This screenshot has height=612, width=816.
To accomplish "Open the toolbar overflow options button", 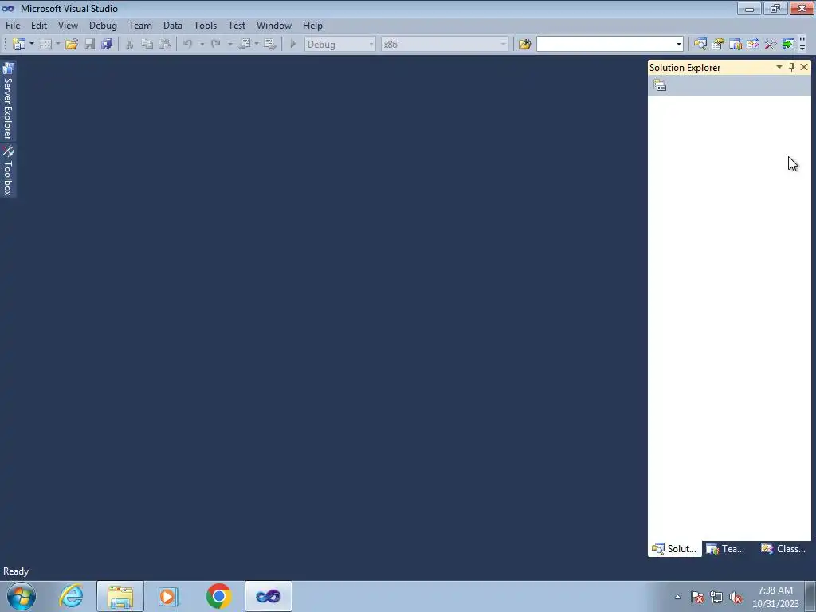I will point(802,45).
